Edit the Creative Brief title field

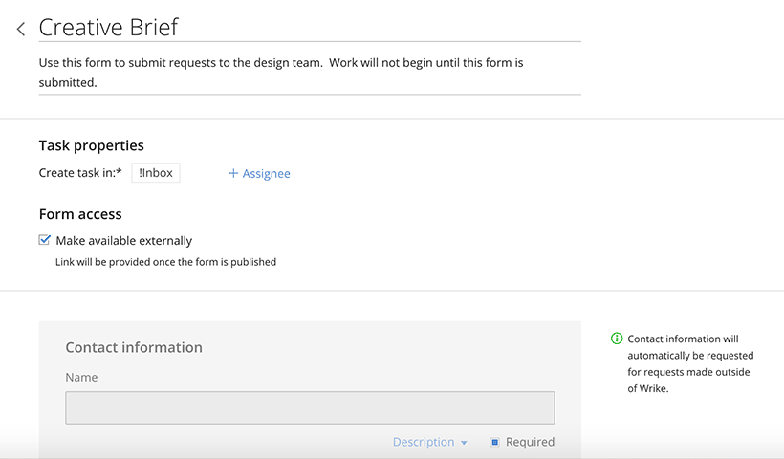[310, 28]
